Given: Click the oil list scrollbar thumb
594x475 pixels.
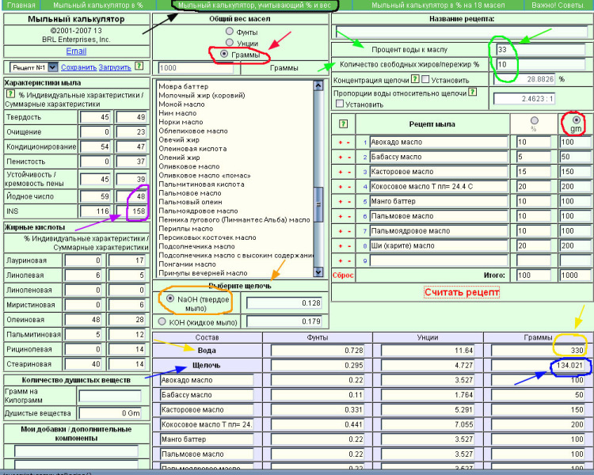Looking at the screenshot, I should pos(318,204).
